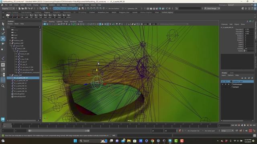This screenshot has height=144, width=257.
Task: Click the Open Design sign-in button
Action: coord(212,8)
